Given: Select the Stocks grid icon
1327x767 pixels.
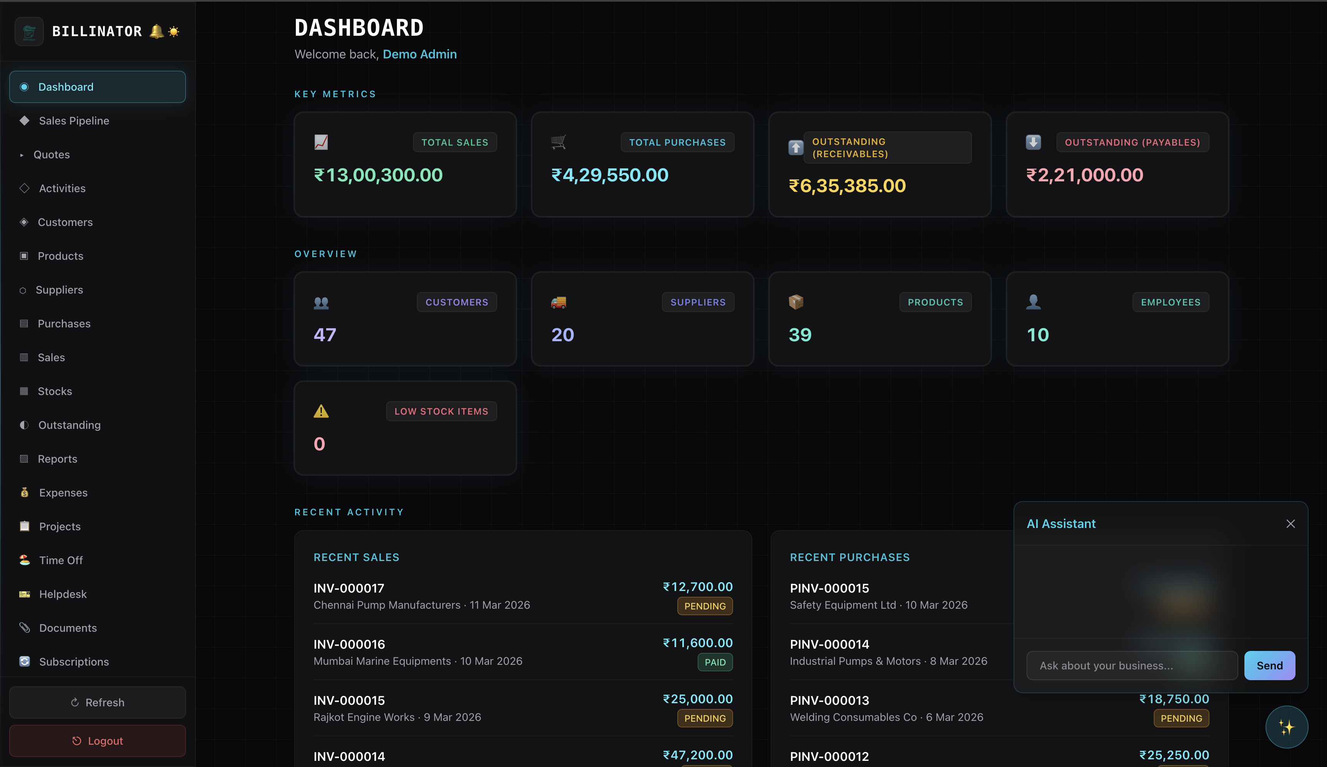Looking at the screenshot, I should (x=24, y=391).
